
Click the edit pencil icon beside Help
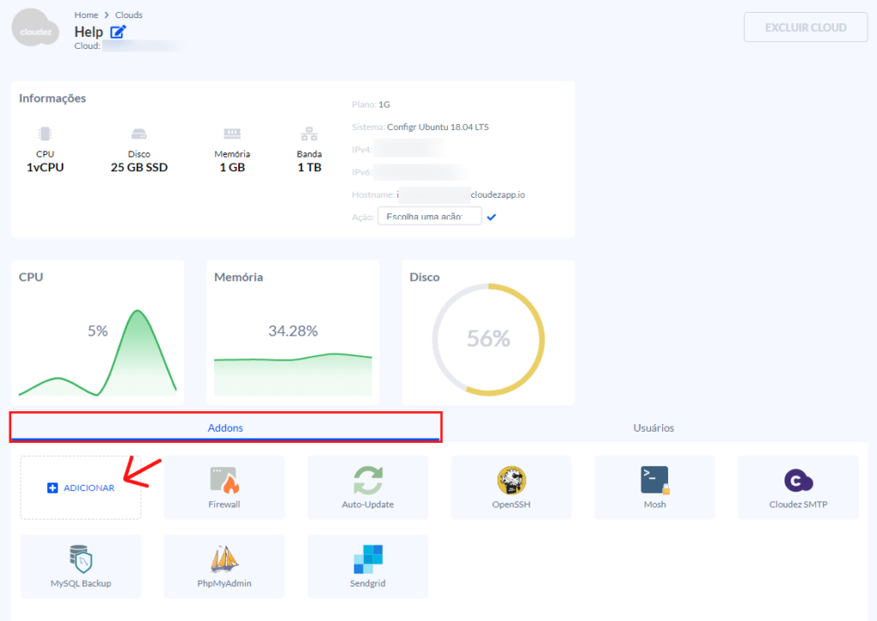pyautogui.click(x=117, y=33)
